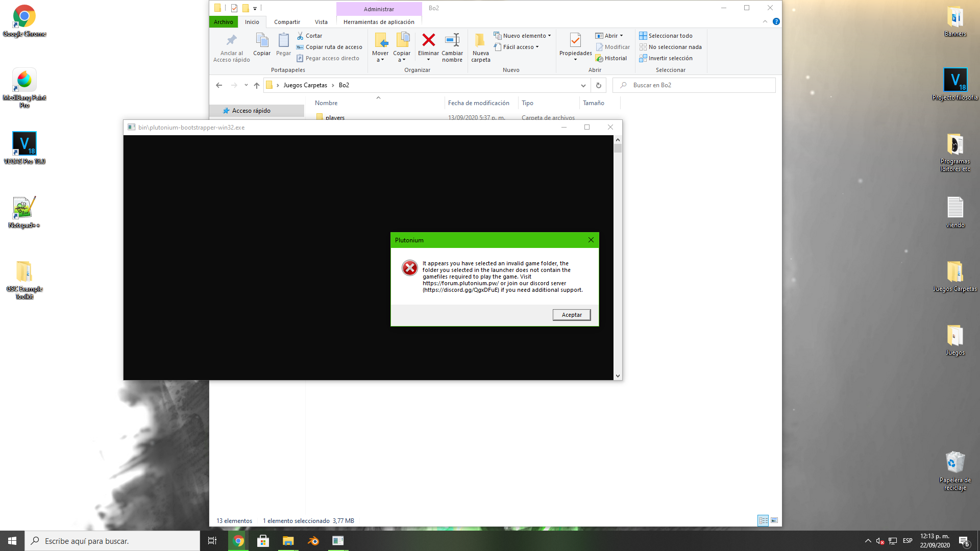
Task: Click the Cambiar nombre icon
Action: (452, 40)
